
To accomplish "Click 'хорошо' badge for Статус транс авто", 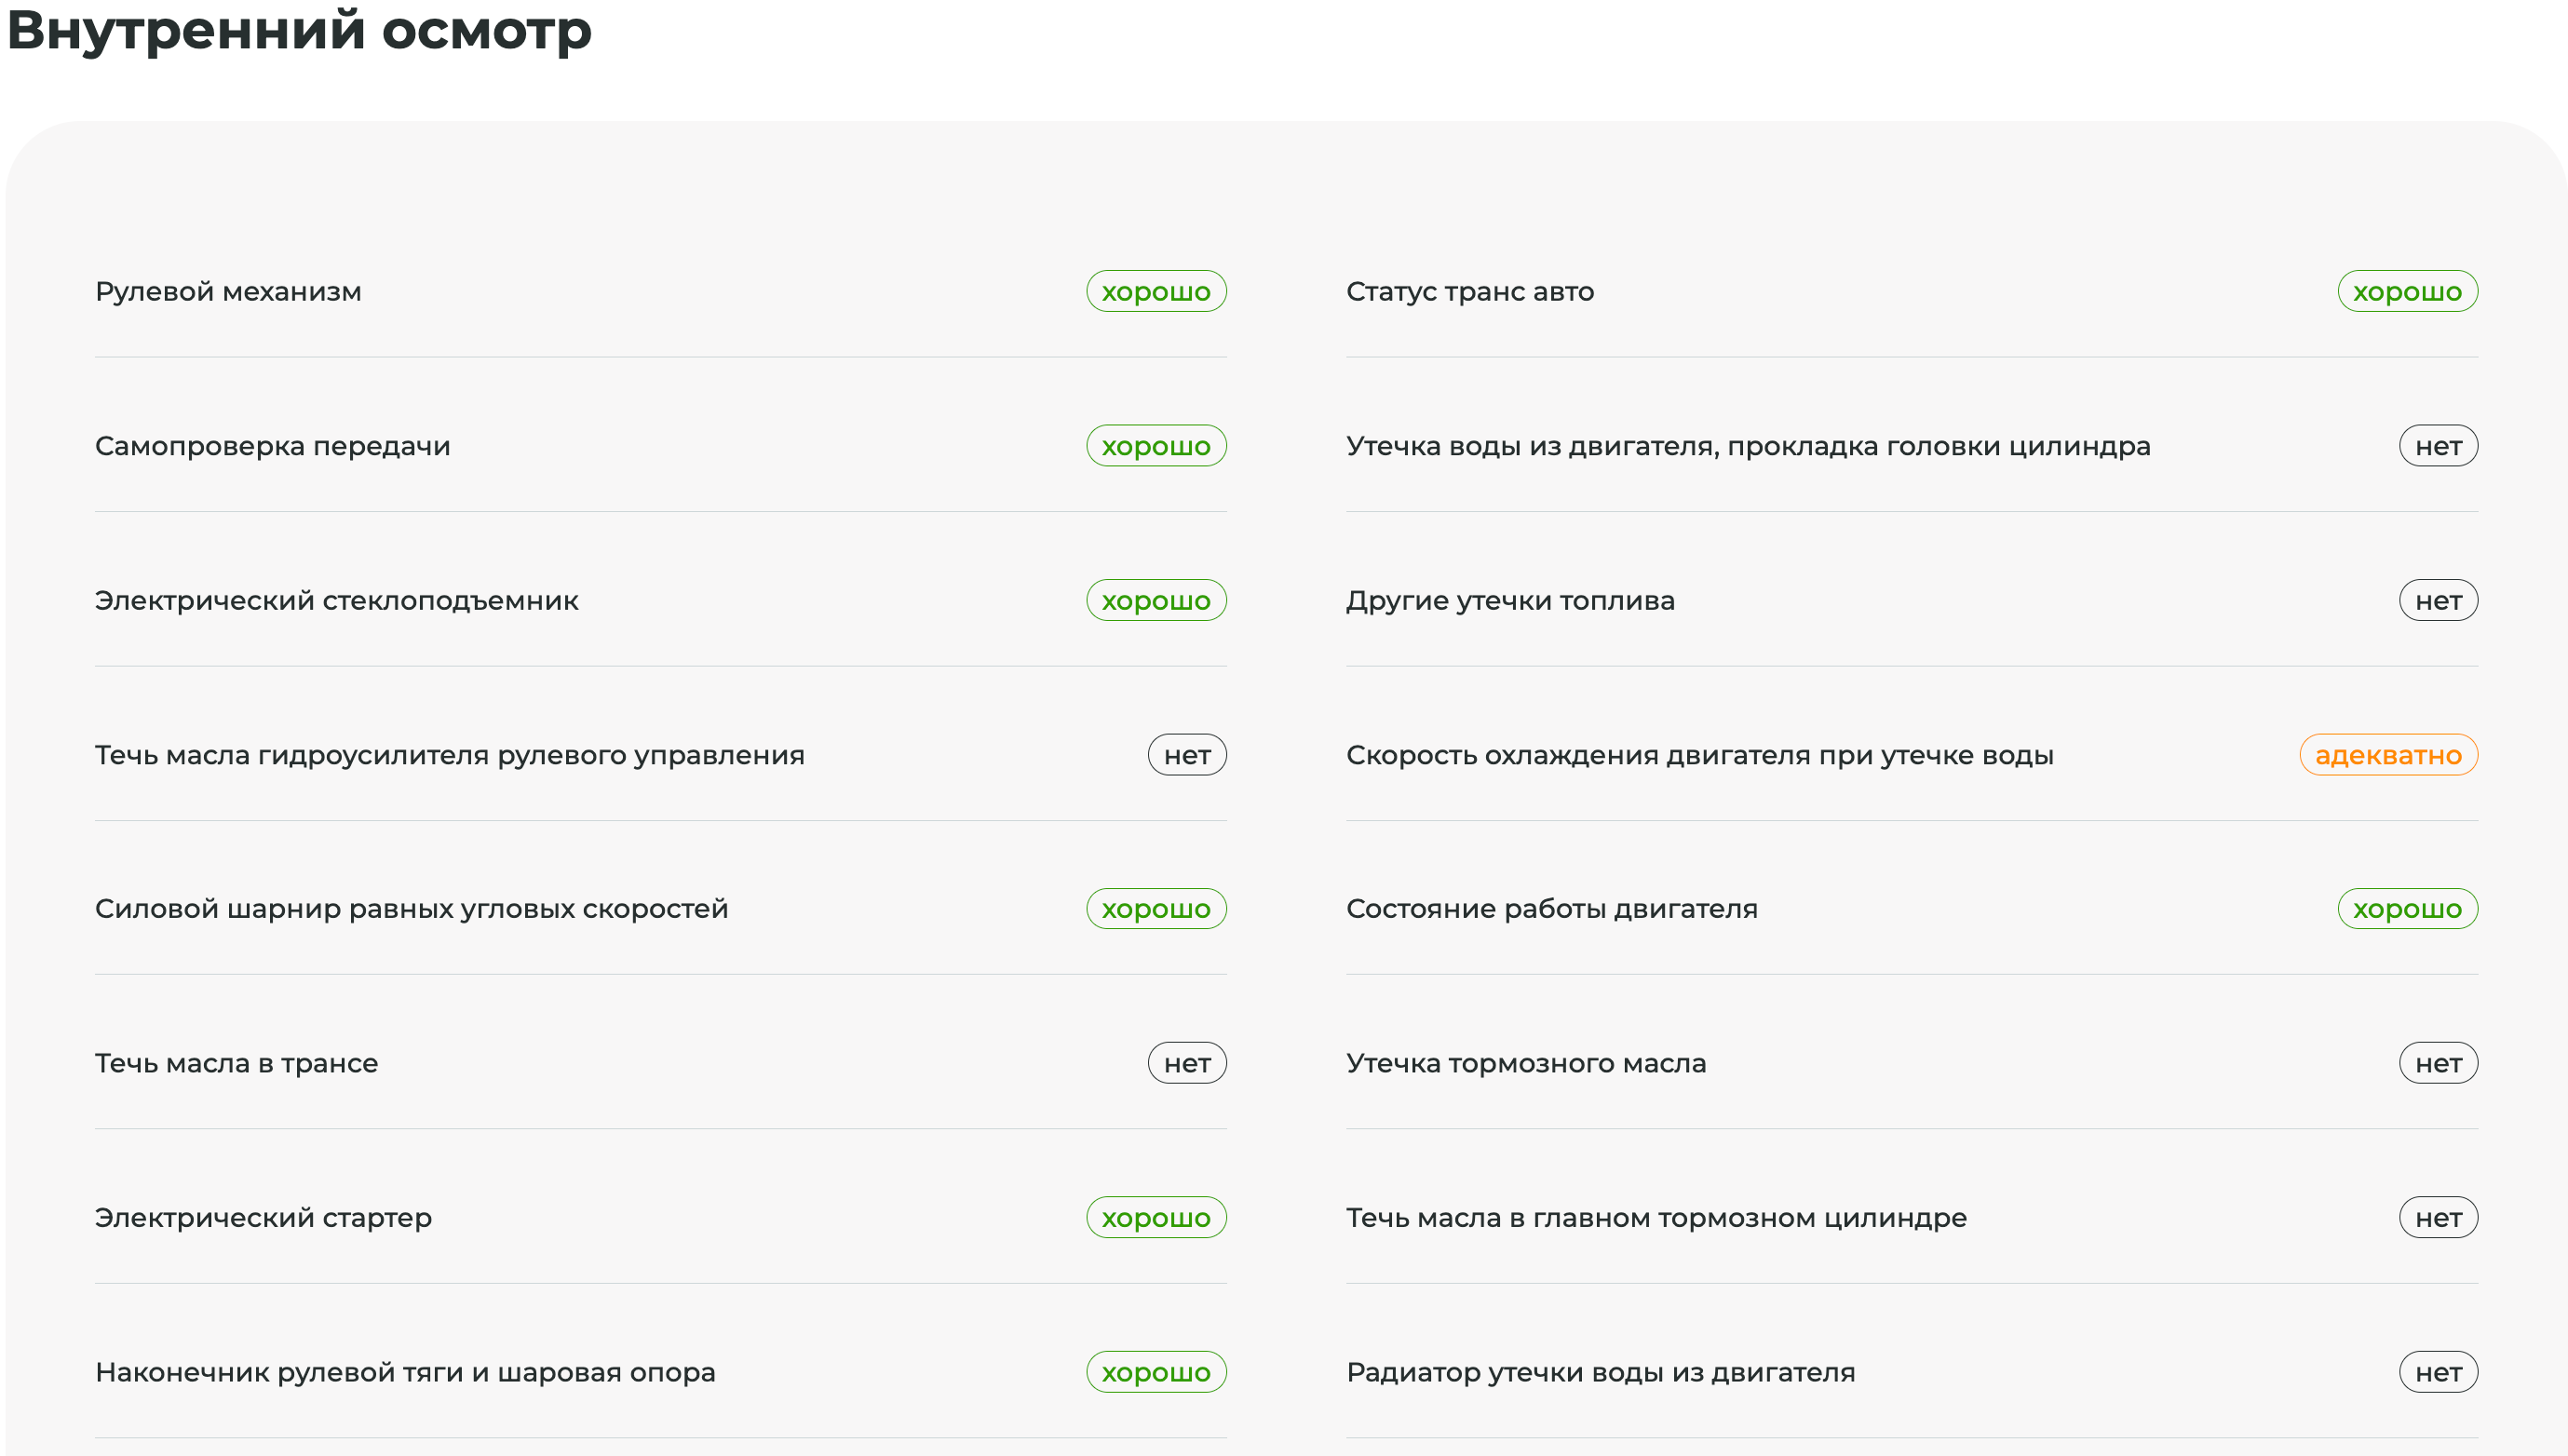I will tap(2406, 291).
